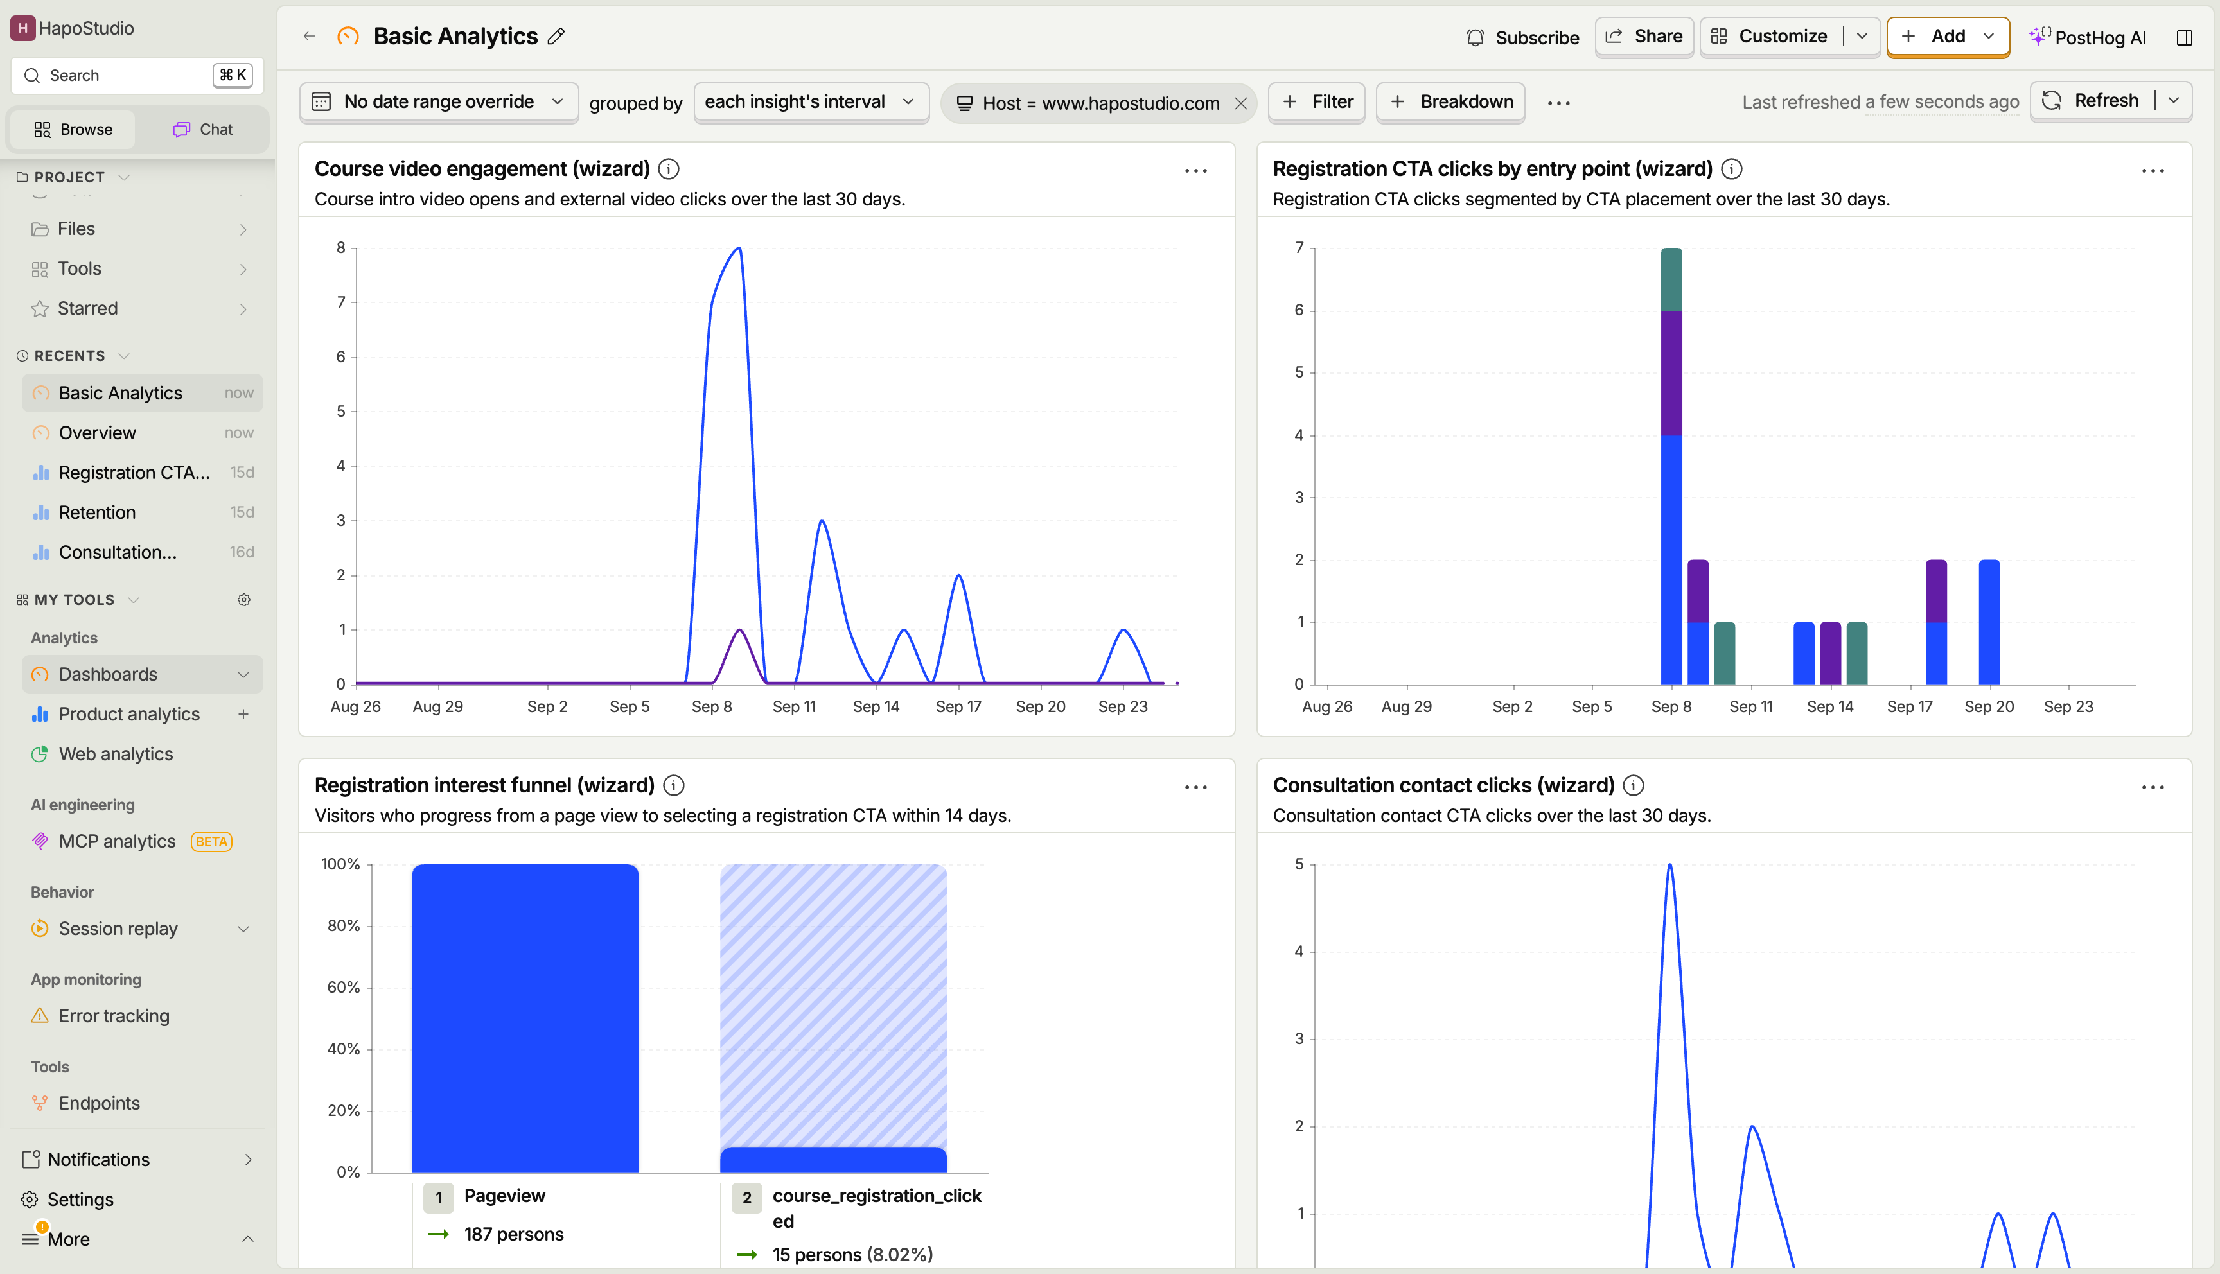
Task: Show info for Course video engagement insight
Action: pos(669,169)
